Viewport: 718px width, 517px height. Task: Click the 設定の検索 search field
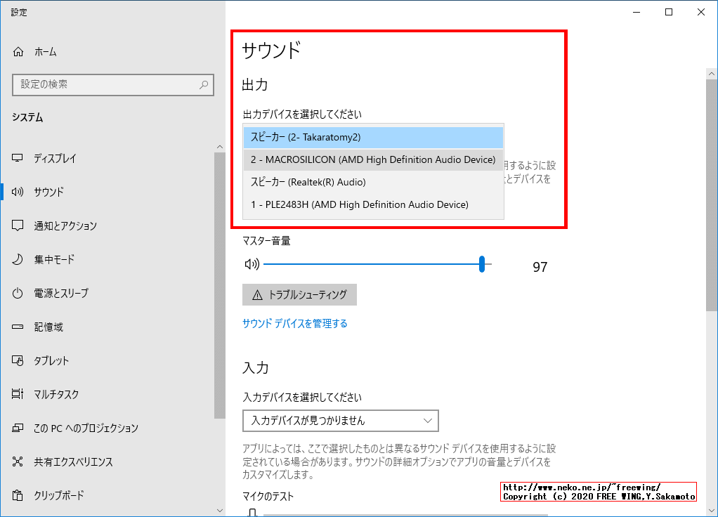[112, 84]
